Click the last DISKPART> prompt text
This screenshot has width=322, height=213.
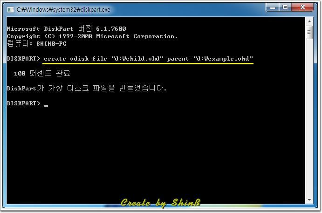(23, 103)
